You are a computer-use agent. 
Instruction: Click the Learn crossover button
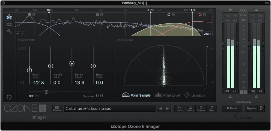pyautogui.click(x=207, y=34)
